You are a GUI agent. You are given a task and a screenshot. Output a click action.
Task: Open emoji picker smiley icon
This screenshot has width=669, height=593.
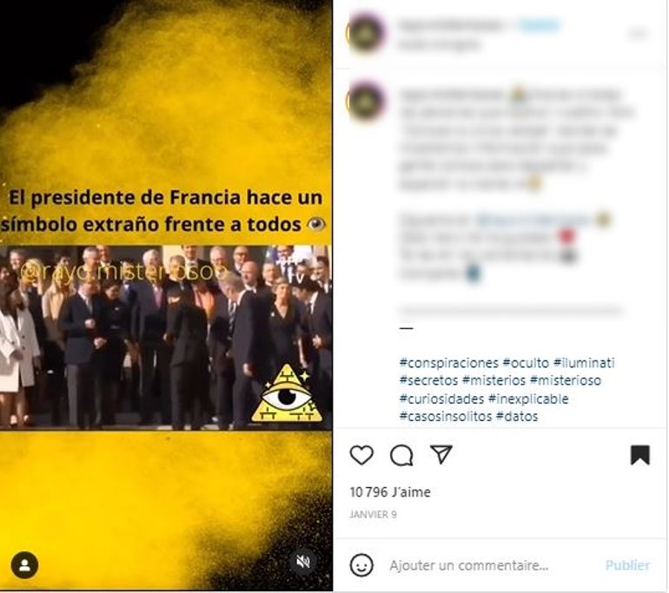point(361,565)
